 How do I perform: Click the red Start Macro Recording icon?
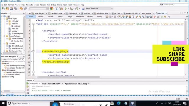(155, 17)
